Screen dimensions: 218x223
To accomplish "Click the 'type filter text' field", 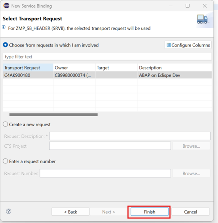I will point(107,57).
